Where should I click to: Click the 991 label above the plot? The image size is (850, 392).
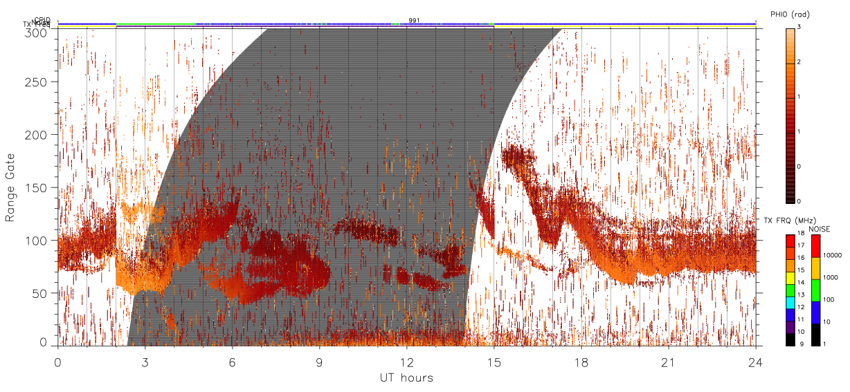(414, 21)
